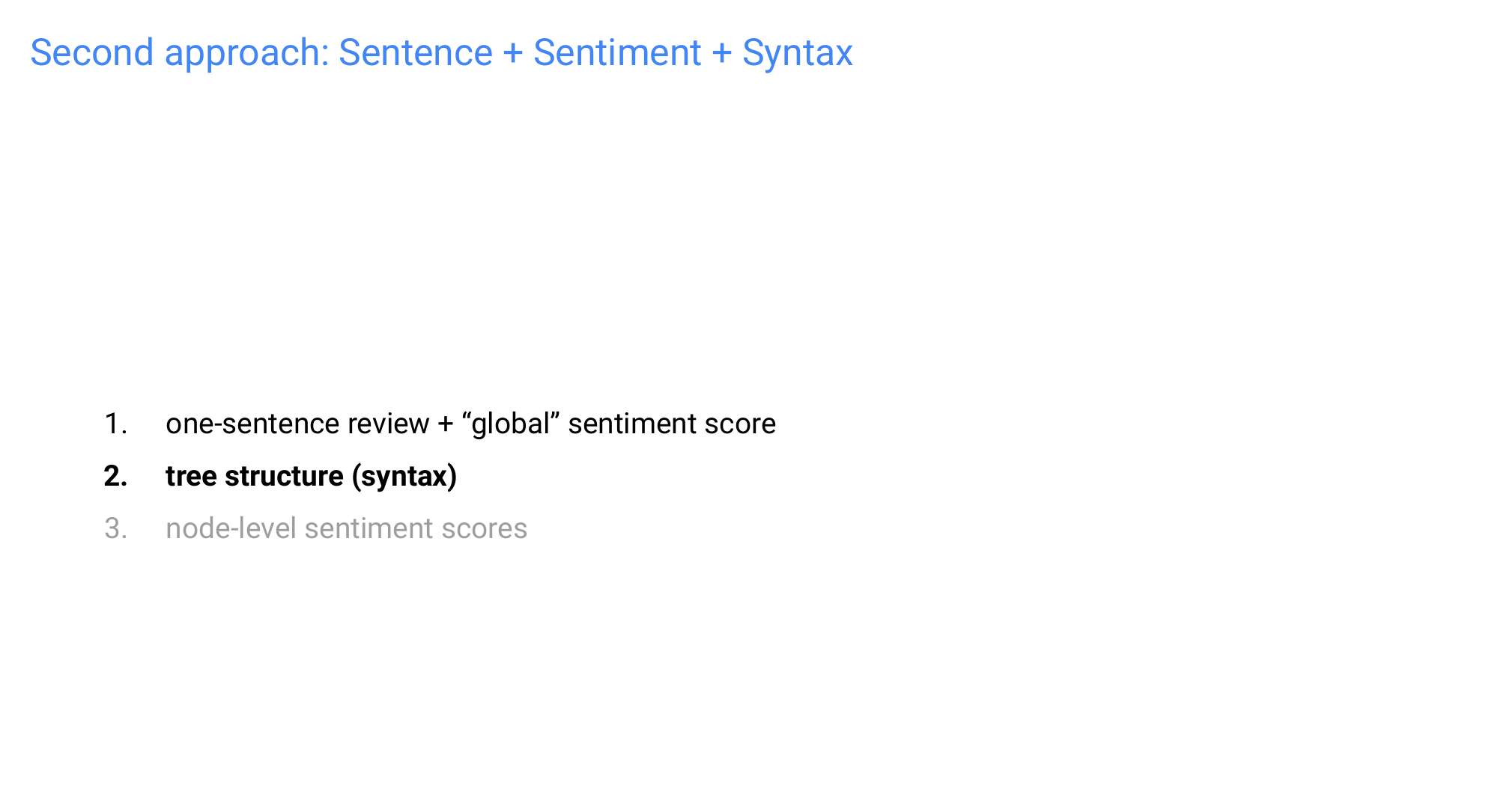Click the plus sign in the first list item
Image resolution: width=1498 pixels, height=791 pixels.
446,424
